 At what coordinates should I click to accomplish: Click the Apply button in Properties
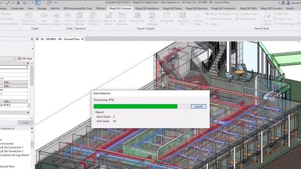pyautogui.click(x=25, y=123)
